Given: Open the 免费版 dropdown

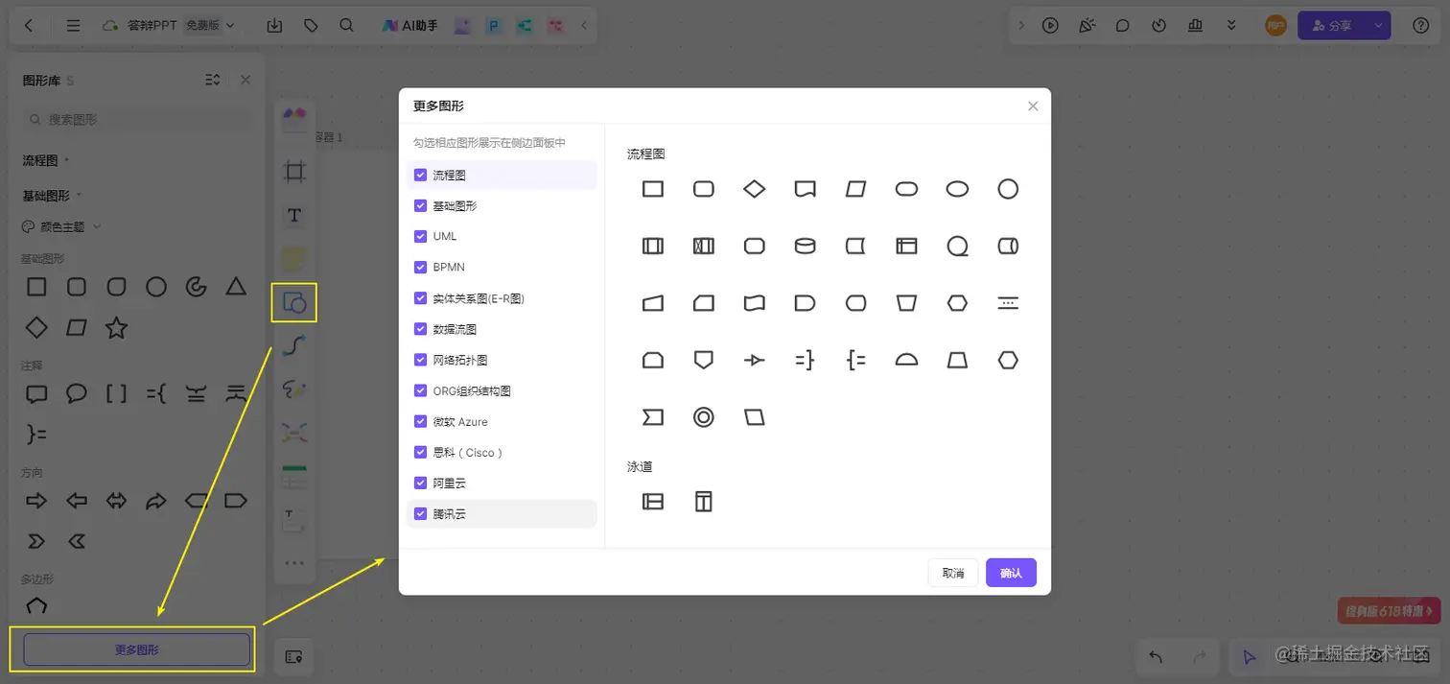Looking at the screenshot, I should (210, 26).
